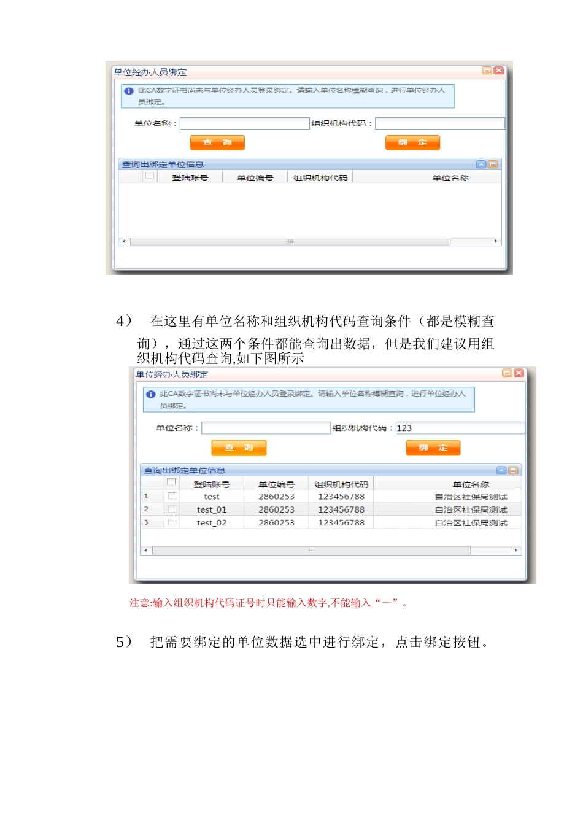Focus the 单位名称 field in the lower dialog
Viewport: 583px width, 825px height.
point(266,428)
